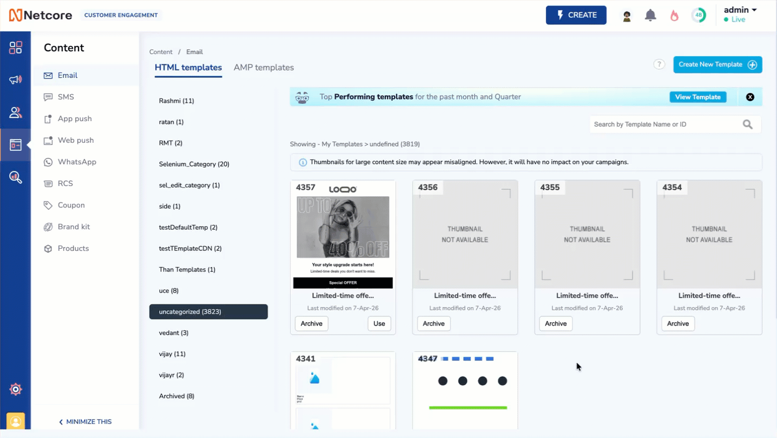Archive template 4354
Viewport: 777px width, 438px height.
678,323
